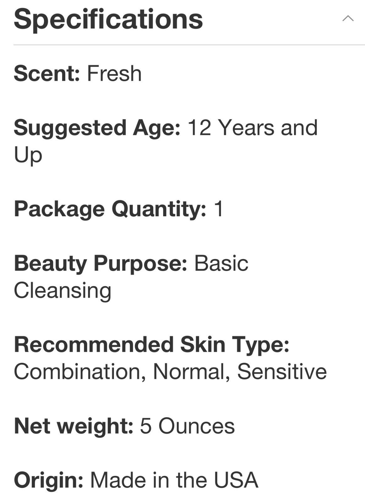
Task: Click the word Cleansing
Action: point(62,291)
